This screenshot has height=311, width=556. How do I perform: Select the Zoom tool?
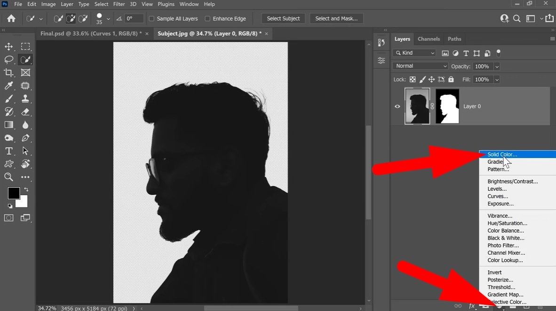[x=8, y=177]
